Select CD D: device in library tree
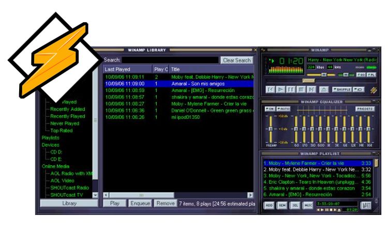The width and height of the screenshot is (388, 234). click(56, 152)
